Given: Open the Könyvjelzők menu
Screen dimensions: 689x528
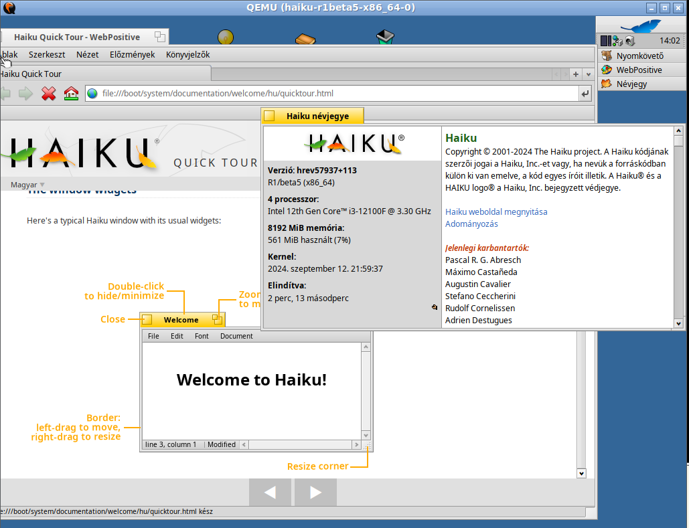Looking at the screenshot, I should (x=187, y=54).
